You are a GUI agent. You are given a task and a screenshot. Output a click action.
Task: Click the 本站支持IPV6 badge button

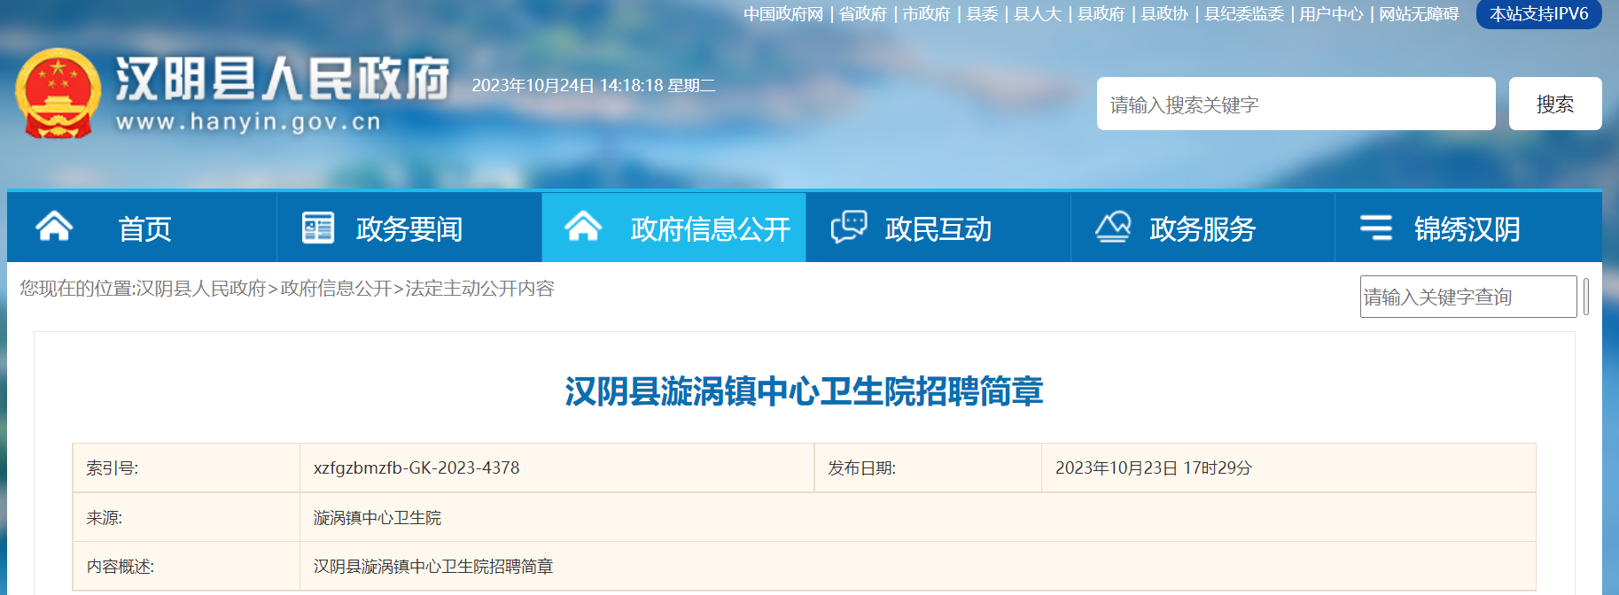coord(1538,14)
